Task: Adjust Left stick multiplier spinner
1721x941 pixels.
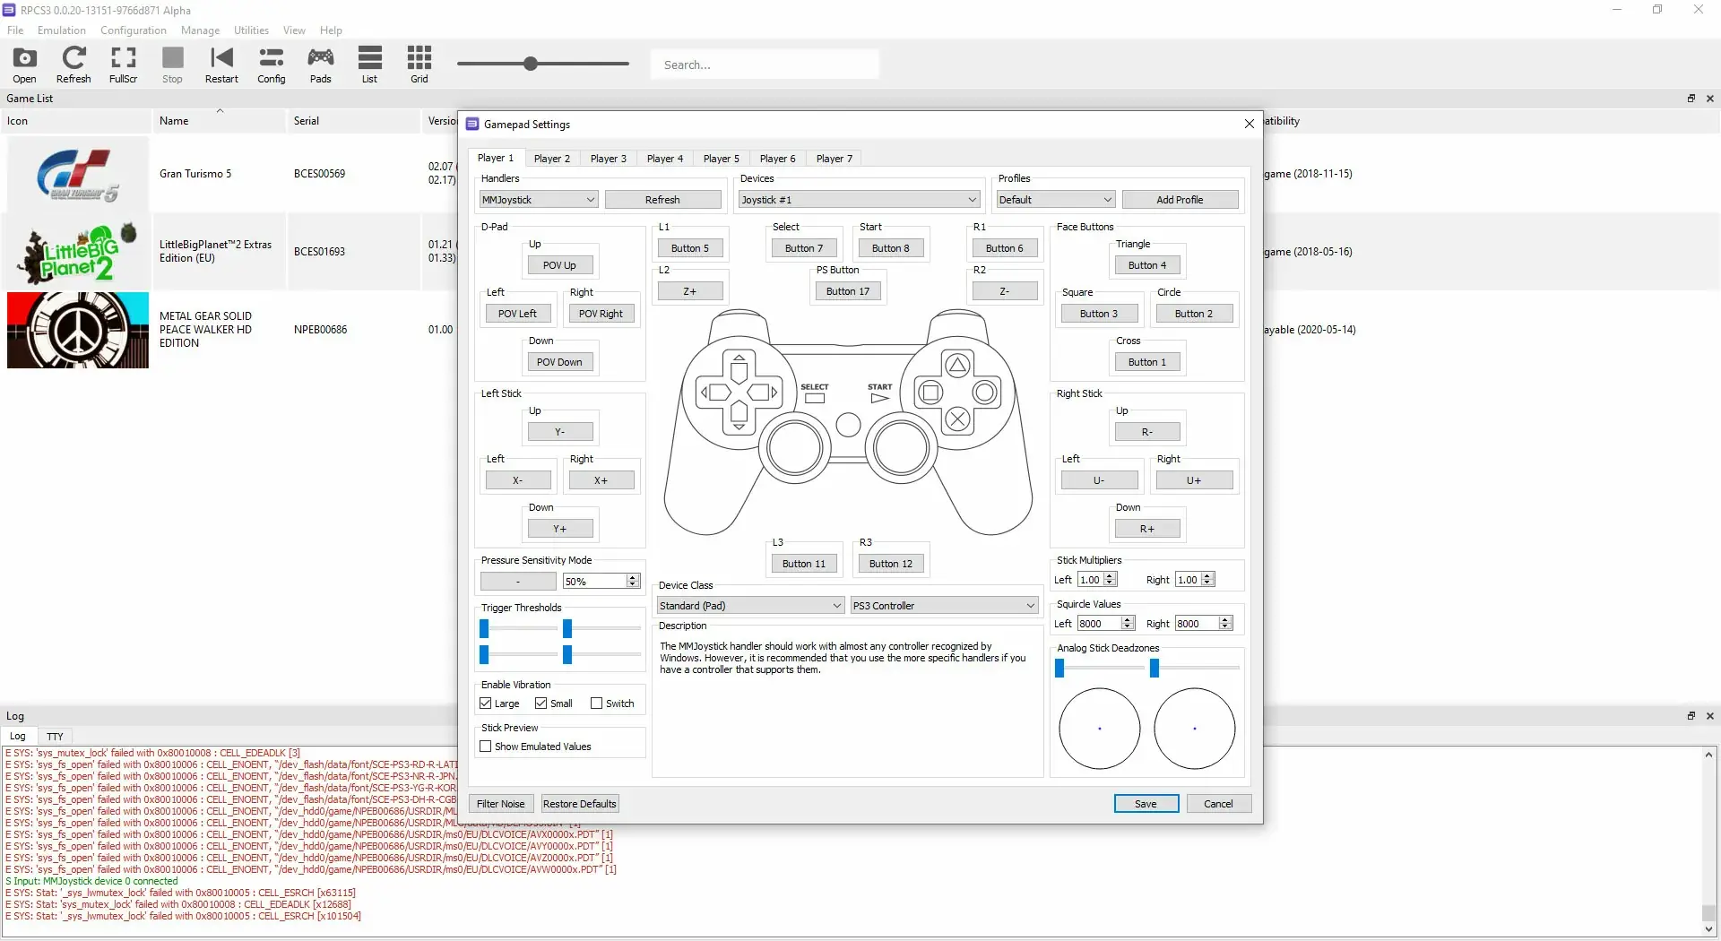Action: [x=1097, y=580]
